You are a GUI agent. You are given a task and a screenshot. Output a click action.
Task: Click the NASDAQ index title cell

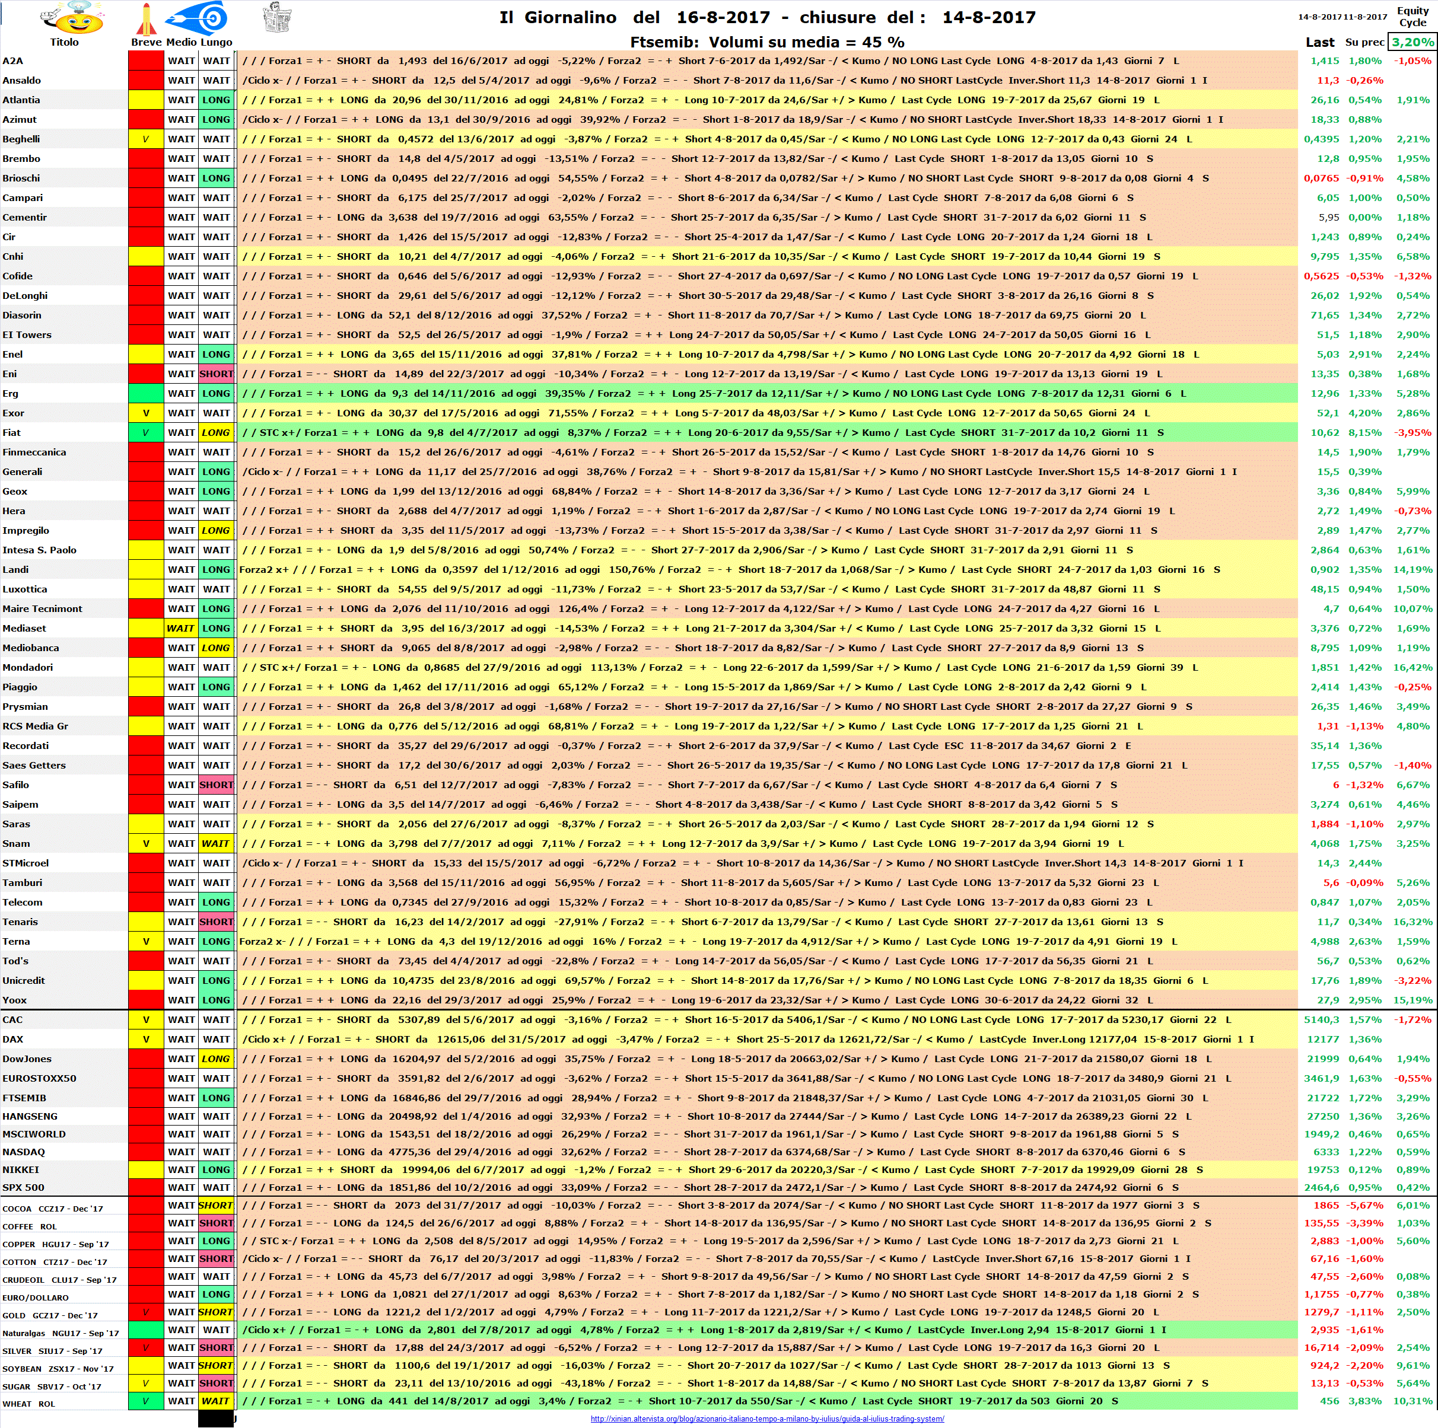click(x=64, y=1152)
